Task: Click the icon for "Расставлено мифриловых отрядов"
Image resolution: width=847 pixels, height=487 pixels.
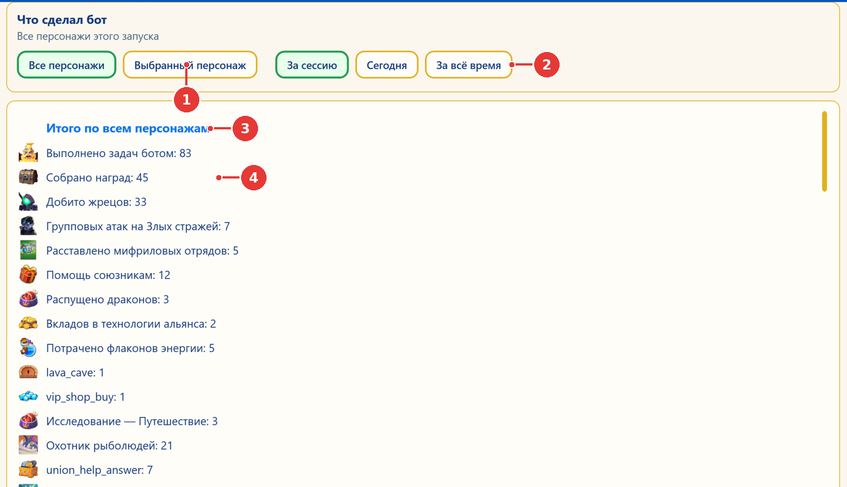Action: click(28, 250)
